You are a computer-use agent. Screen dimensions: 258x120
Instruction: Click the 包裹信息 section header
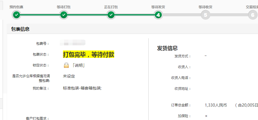click(20, 29)
